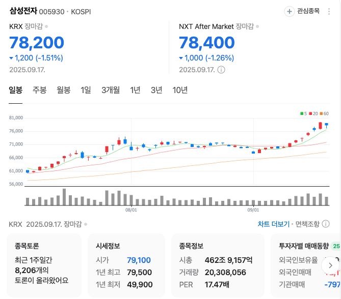Screen dimensions: 341x299
Task: Click the green 5-day MA legend swatch
Action: (x=302, y=113)
